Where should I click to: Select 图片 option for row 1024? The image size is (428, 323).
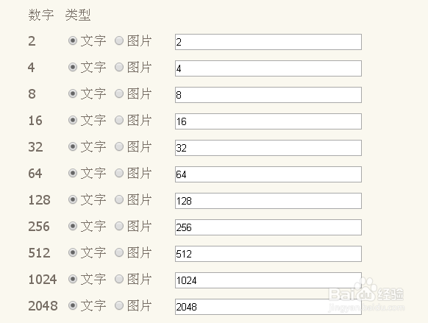click(119, 280)
